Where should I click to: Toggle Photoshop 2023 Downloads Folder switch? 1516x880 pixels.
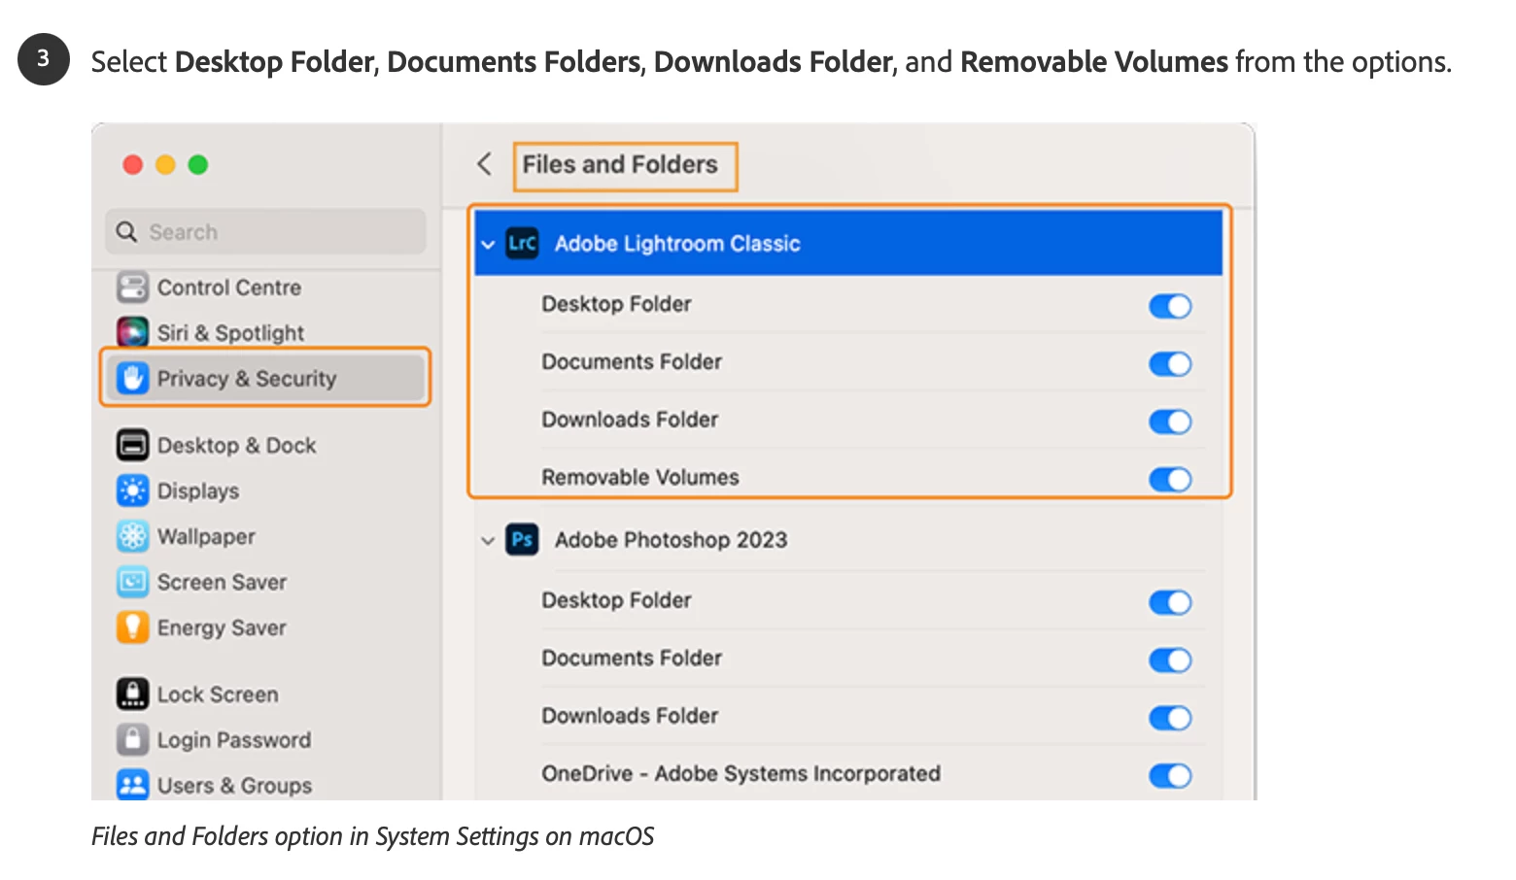(x=1170, y=719)
